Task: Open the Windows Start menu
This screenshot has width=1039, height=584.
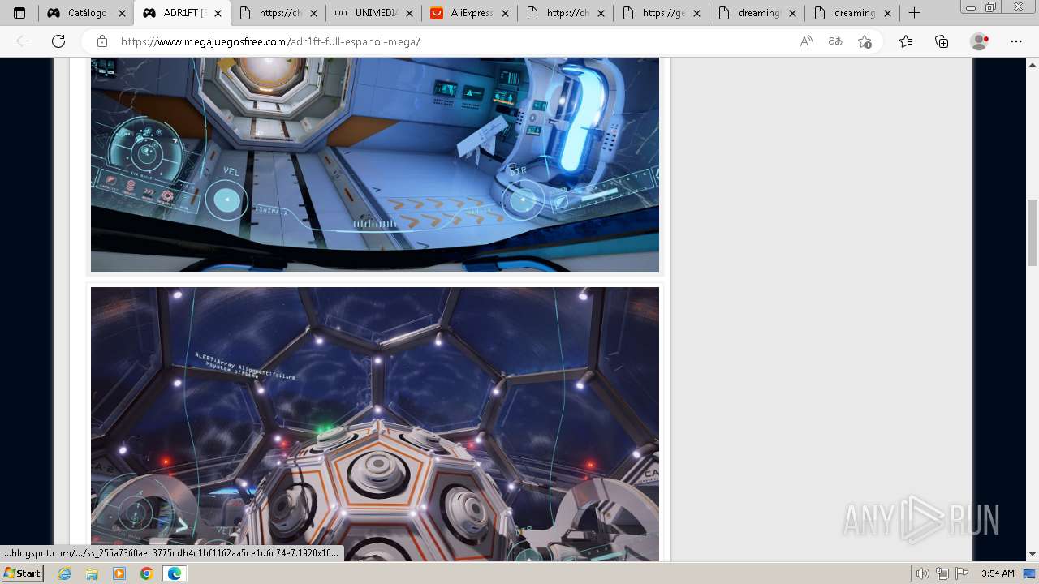Action: 22,573
